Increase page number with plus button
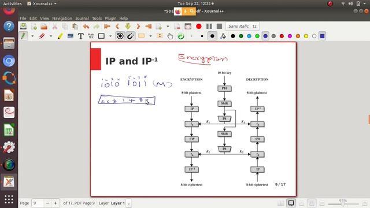370x208 pixels. (x=55, y=203)
